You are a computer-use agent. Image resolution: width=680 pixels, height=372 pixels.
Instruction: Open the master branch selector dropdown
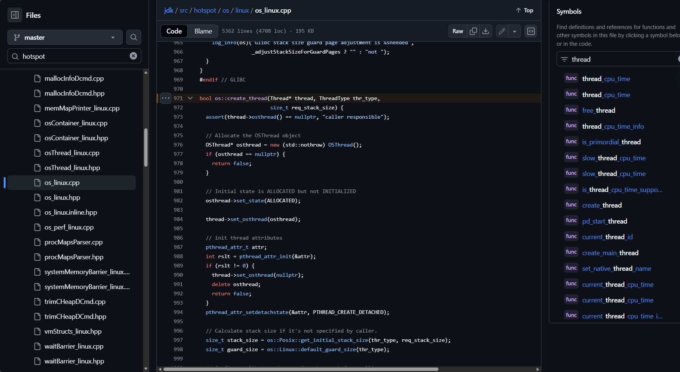[x=65, y=37]
